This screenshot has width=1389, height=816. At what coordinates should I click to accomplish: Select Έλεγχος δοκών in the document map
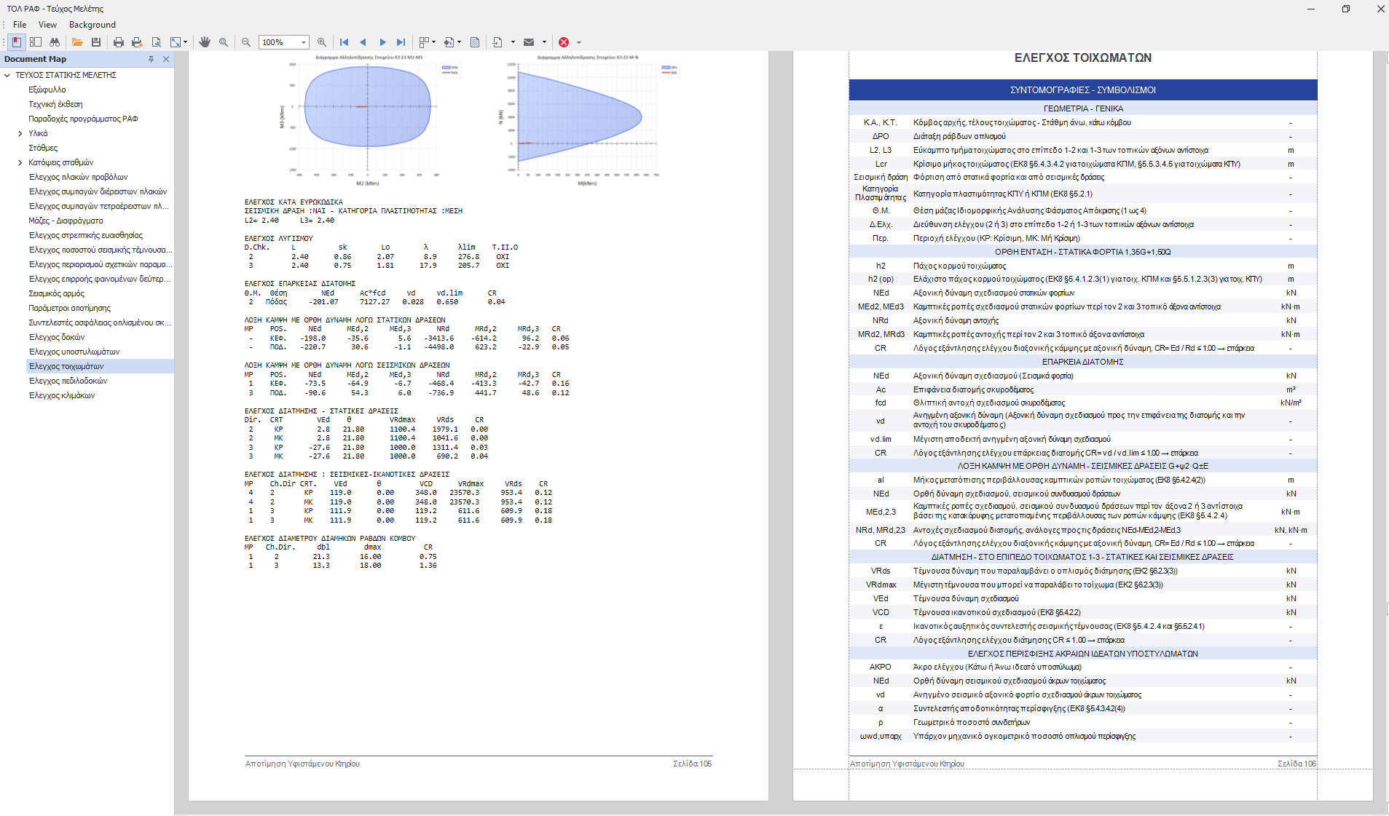[x=57, y=337]
